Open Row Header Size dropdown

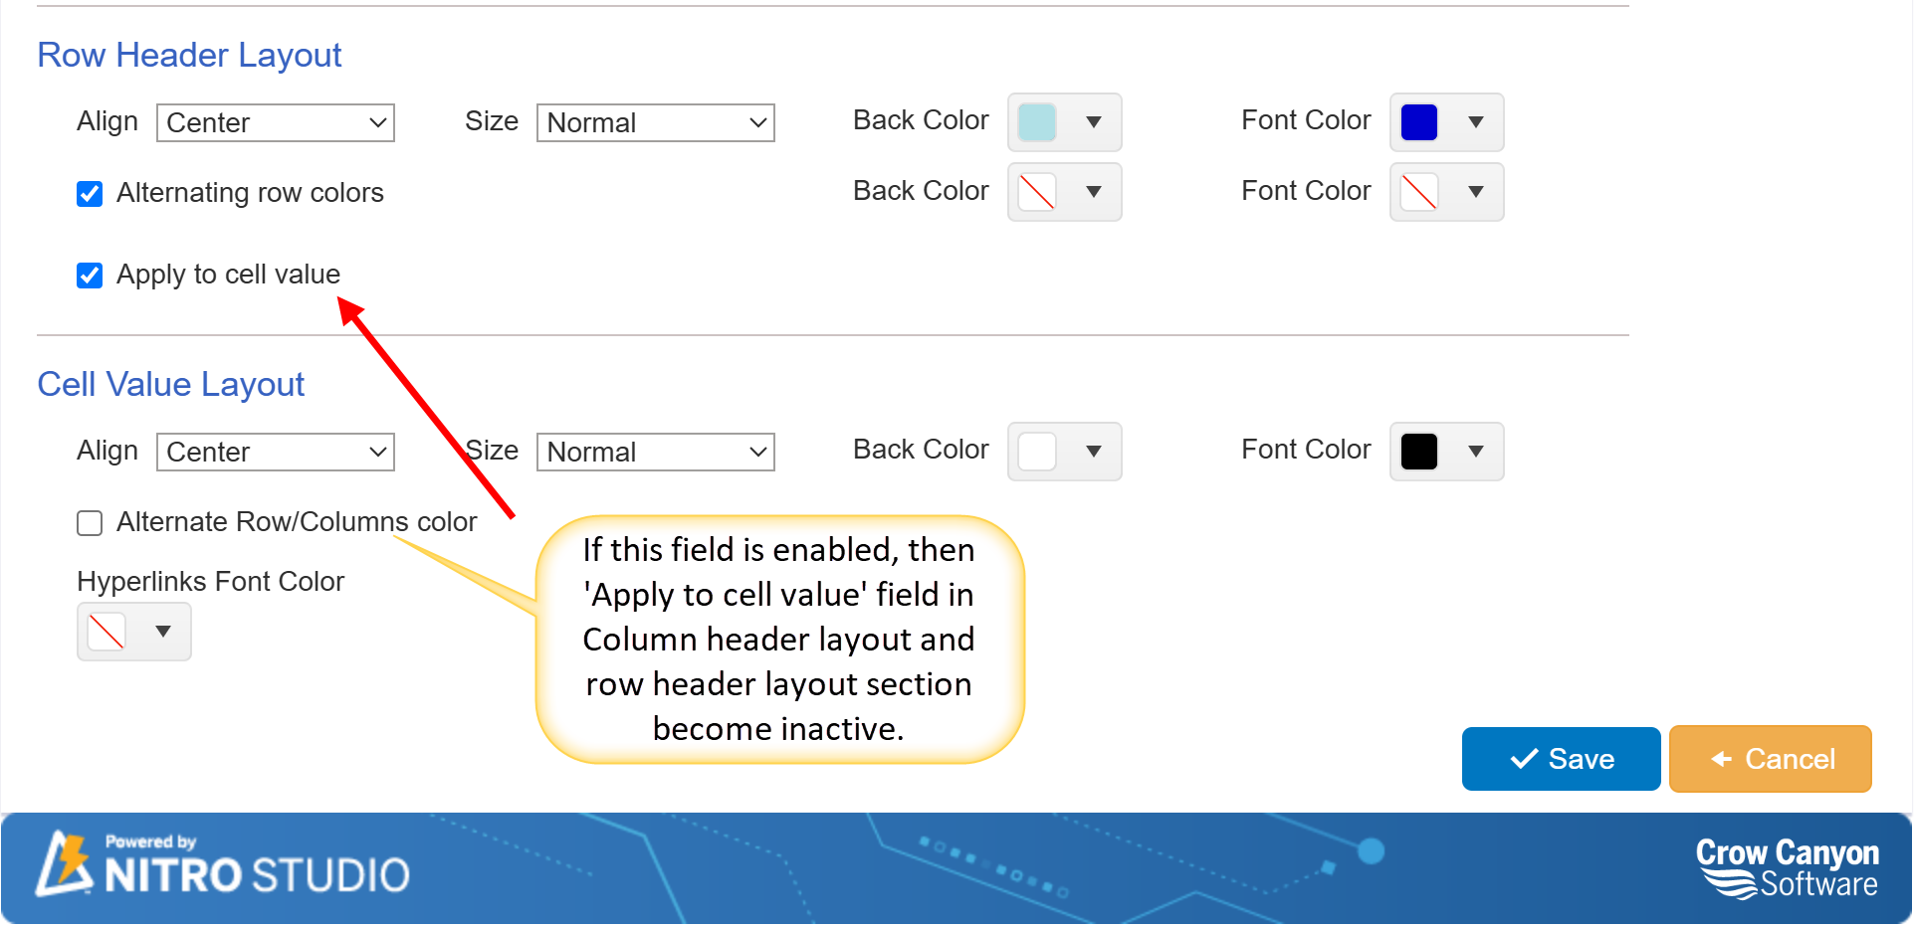(x=655, y=123)
